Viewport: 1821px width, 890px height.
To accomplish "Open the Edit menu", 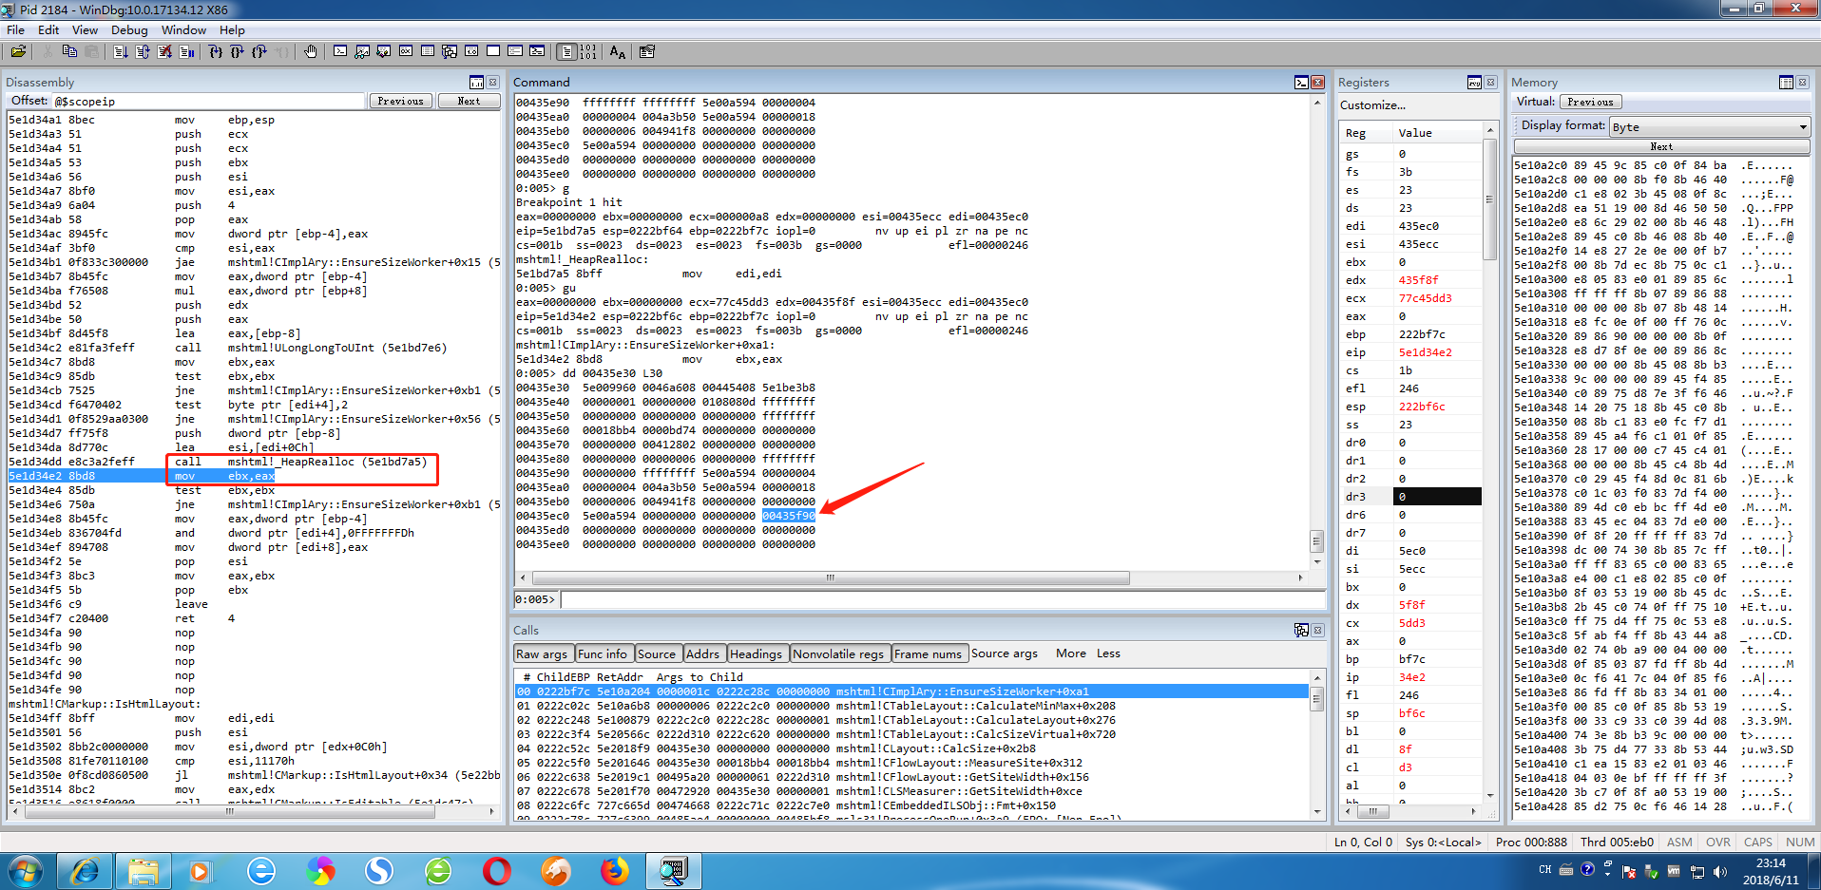I will click(x=48, y=30).
